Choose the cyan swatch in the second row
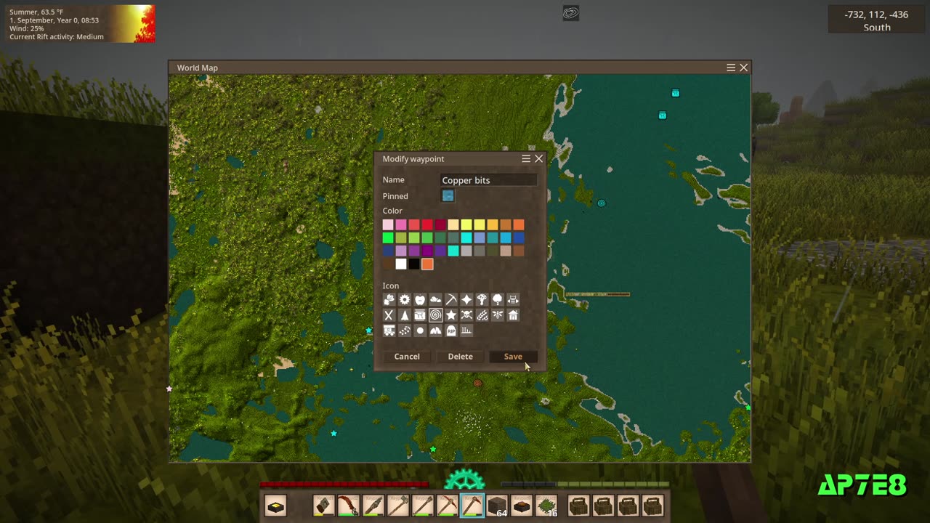Viewport: 930px width, 523px height. (x=466, y=238)
